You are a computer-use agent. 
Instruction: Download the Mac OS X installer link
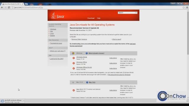tap(79, 89)
